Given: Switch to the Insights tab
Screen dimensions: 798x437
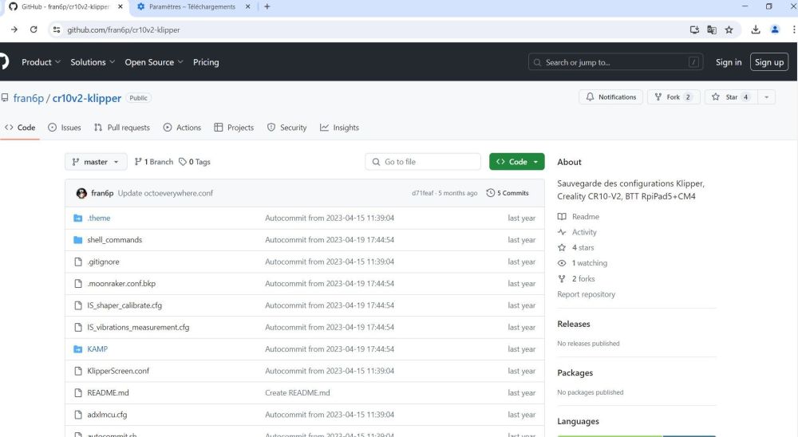Looking at the screenshot, I should click(339, 128).
